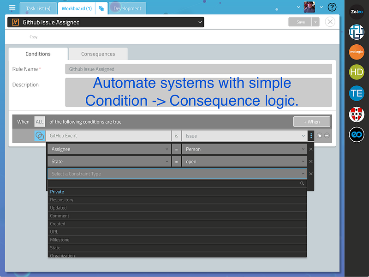The image size is (369, 277).
Task: Click the GitHub Event field
Action: (108, 136)
